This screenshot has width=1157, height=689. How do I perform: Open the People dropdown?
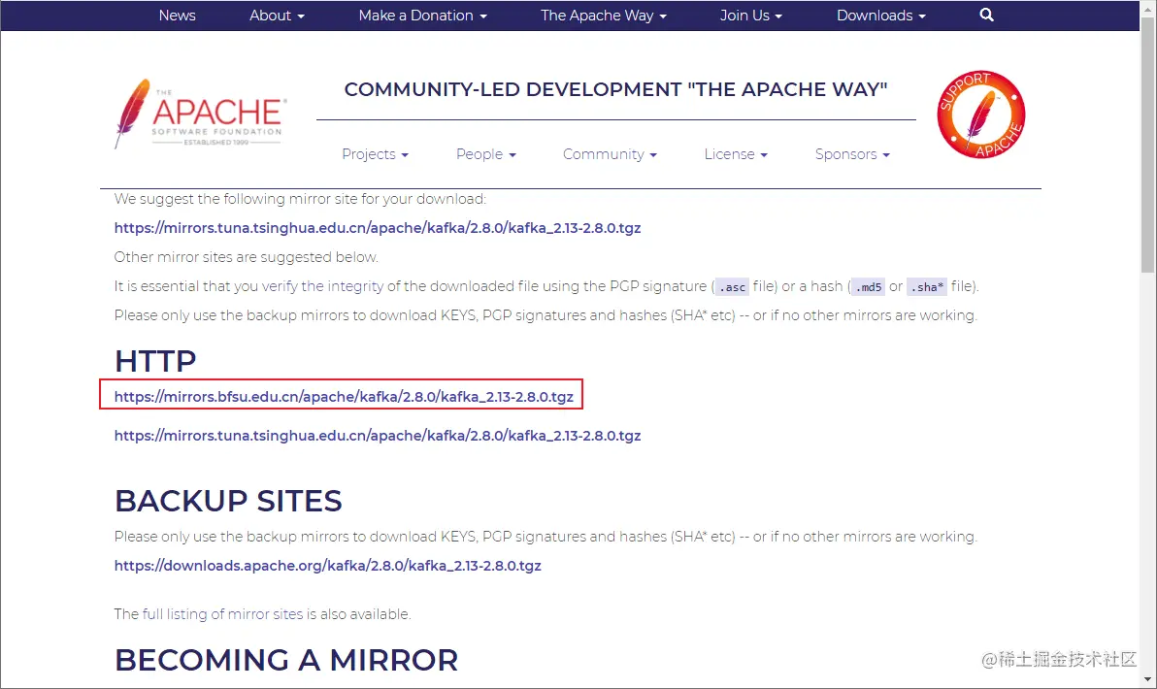click(x=486, y=154)
